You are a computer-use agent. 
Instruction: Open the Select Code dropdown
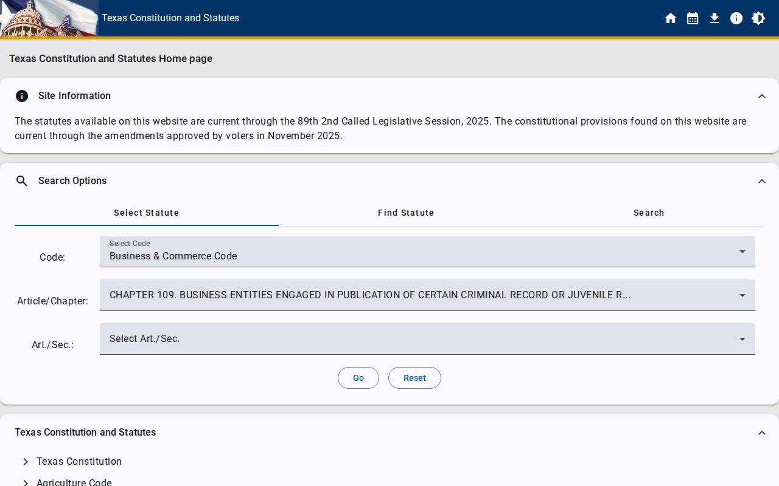tap(427, 252)
